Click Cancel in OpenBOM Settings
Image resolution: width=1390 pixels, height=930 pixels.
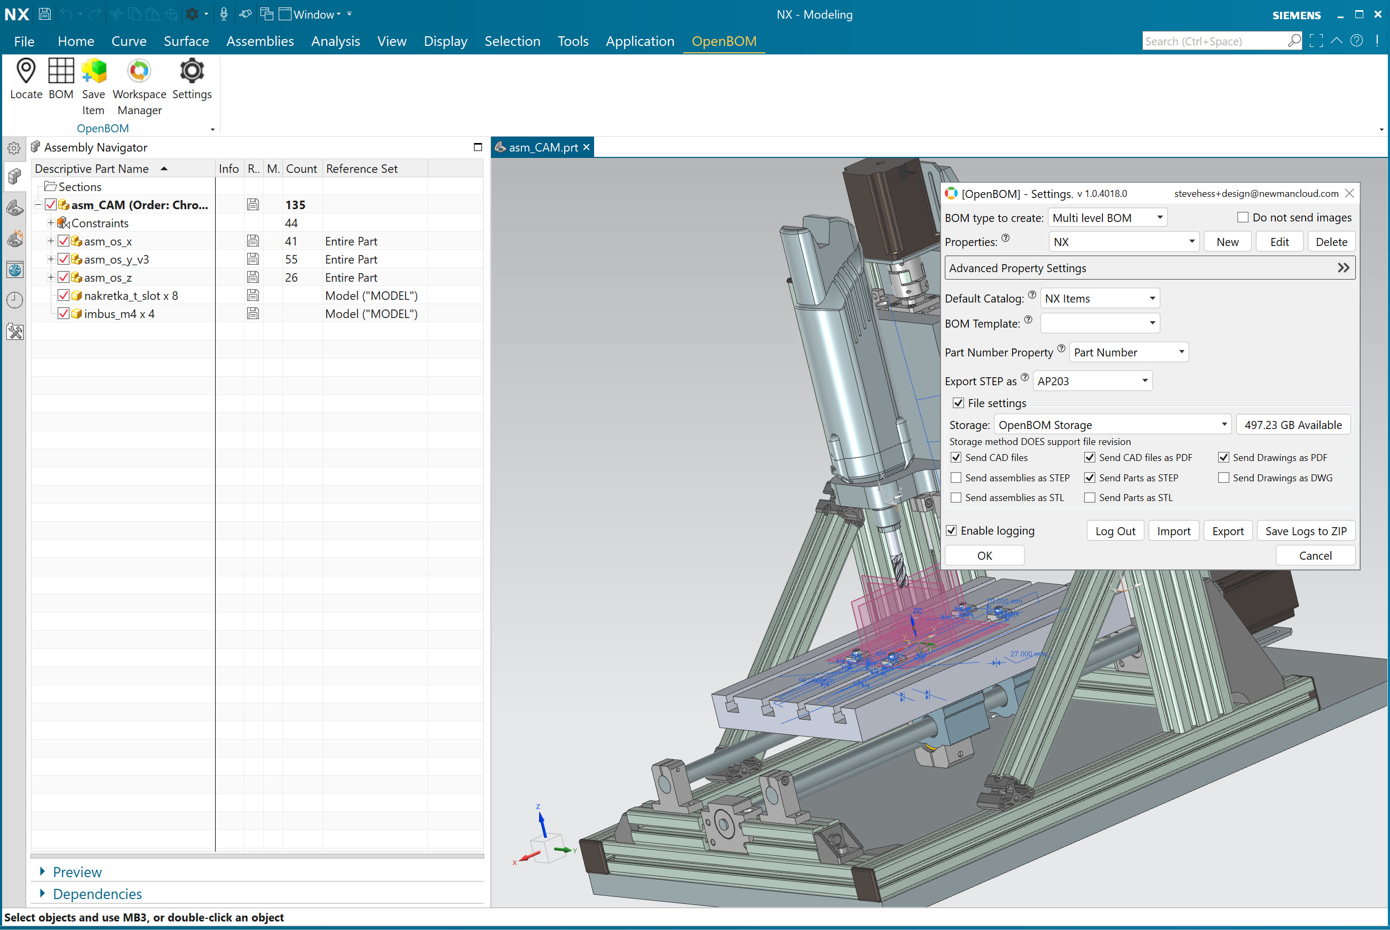tap(1315, 555)
